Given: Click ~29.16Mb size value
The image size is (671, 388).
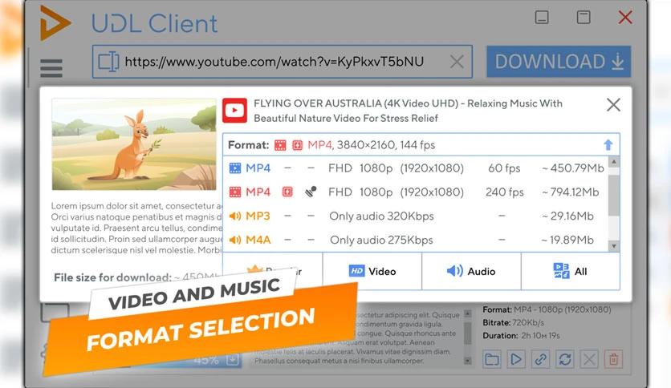Looking at the screenshot, I should click(x=567, y=216).
